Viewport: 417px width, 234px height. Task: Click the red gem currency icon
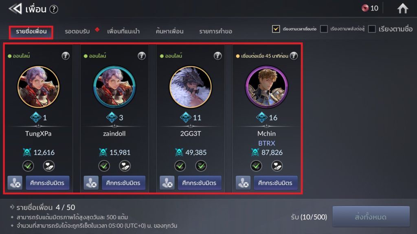pos(365,8)
